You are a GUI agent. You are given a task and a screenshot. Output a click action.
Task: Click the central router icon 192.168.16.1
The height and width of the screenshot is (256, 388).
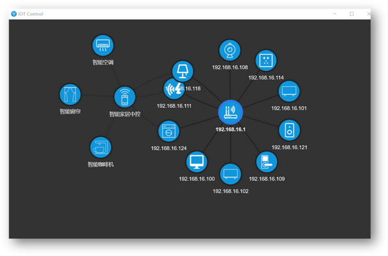pyautogui.click(x=231, y=112)
